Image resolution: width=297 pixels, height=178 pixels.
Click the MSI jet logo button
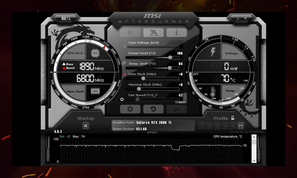coord(153,33)
